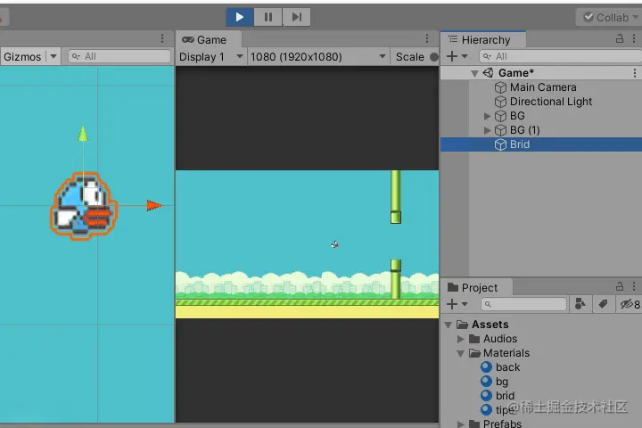642x428 pixels.
Task: Open the Project panel options menu
Action: [634, 286]
